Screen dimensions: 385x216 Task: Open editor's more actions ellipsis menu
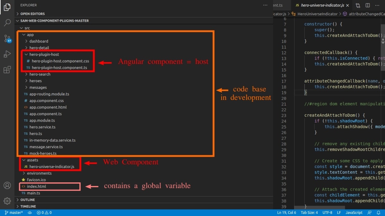(377, 5)
